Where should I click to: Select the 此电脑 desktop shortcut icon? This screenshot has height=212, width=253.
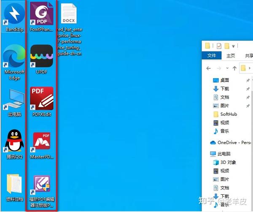14,103
